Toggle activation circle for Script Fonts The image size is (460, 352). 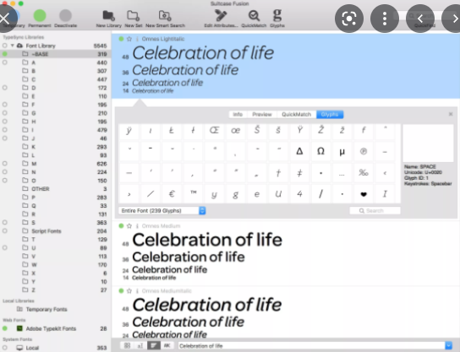pyautogui.click(x=5, y=230)
